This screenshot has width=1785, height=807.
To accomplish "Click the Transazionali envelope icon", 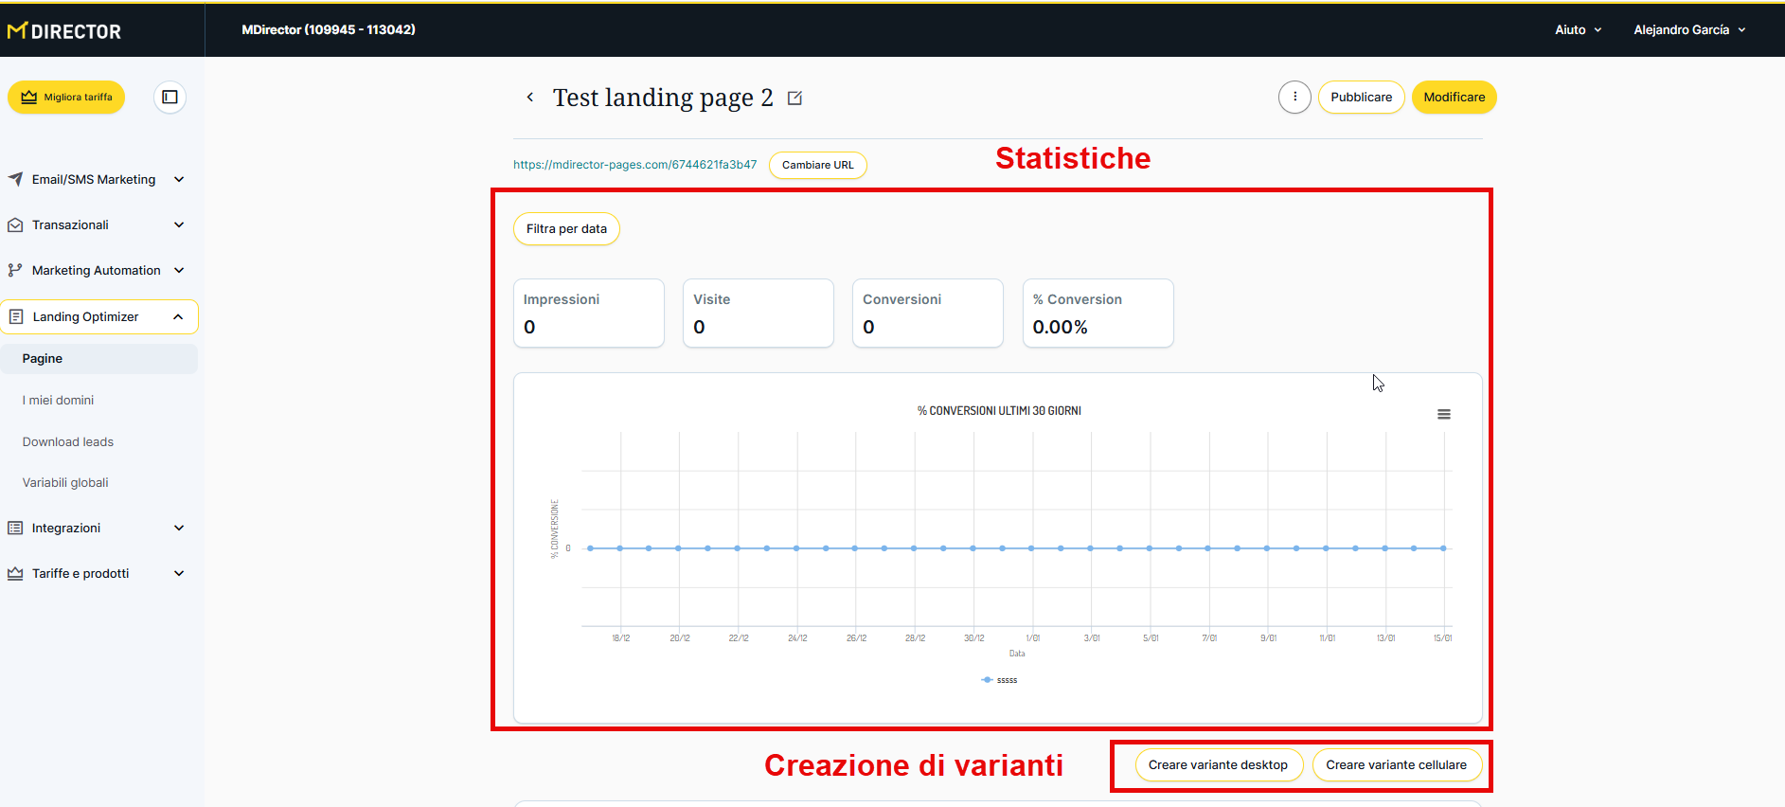I will point(15,224).
